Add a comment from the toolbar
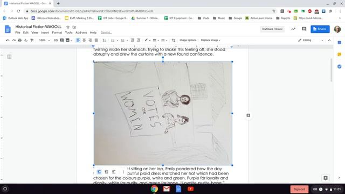 pos(62,40)
